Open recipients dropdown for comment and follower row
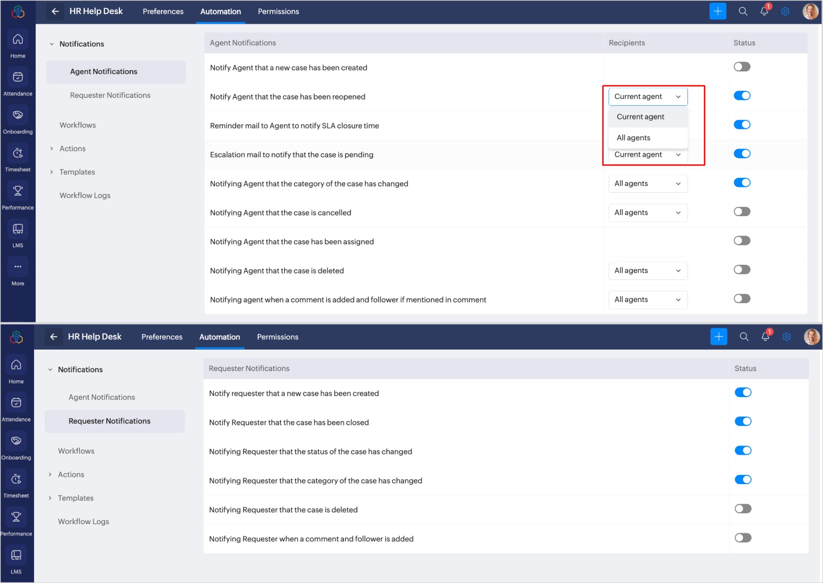The width and height of the screenshot is (823, 583). point(648,300)
